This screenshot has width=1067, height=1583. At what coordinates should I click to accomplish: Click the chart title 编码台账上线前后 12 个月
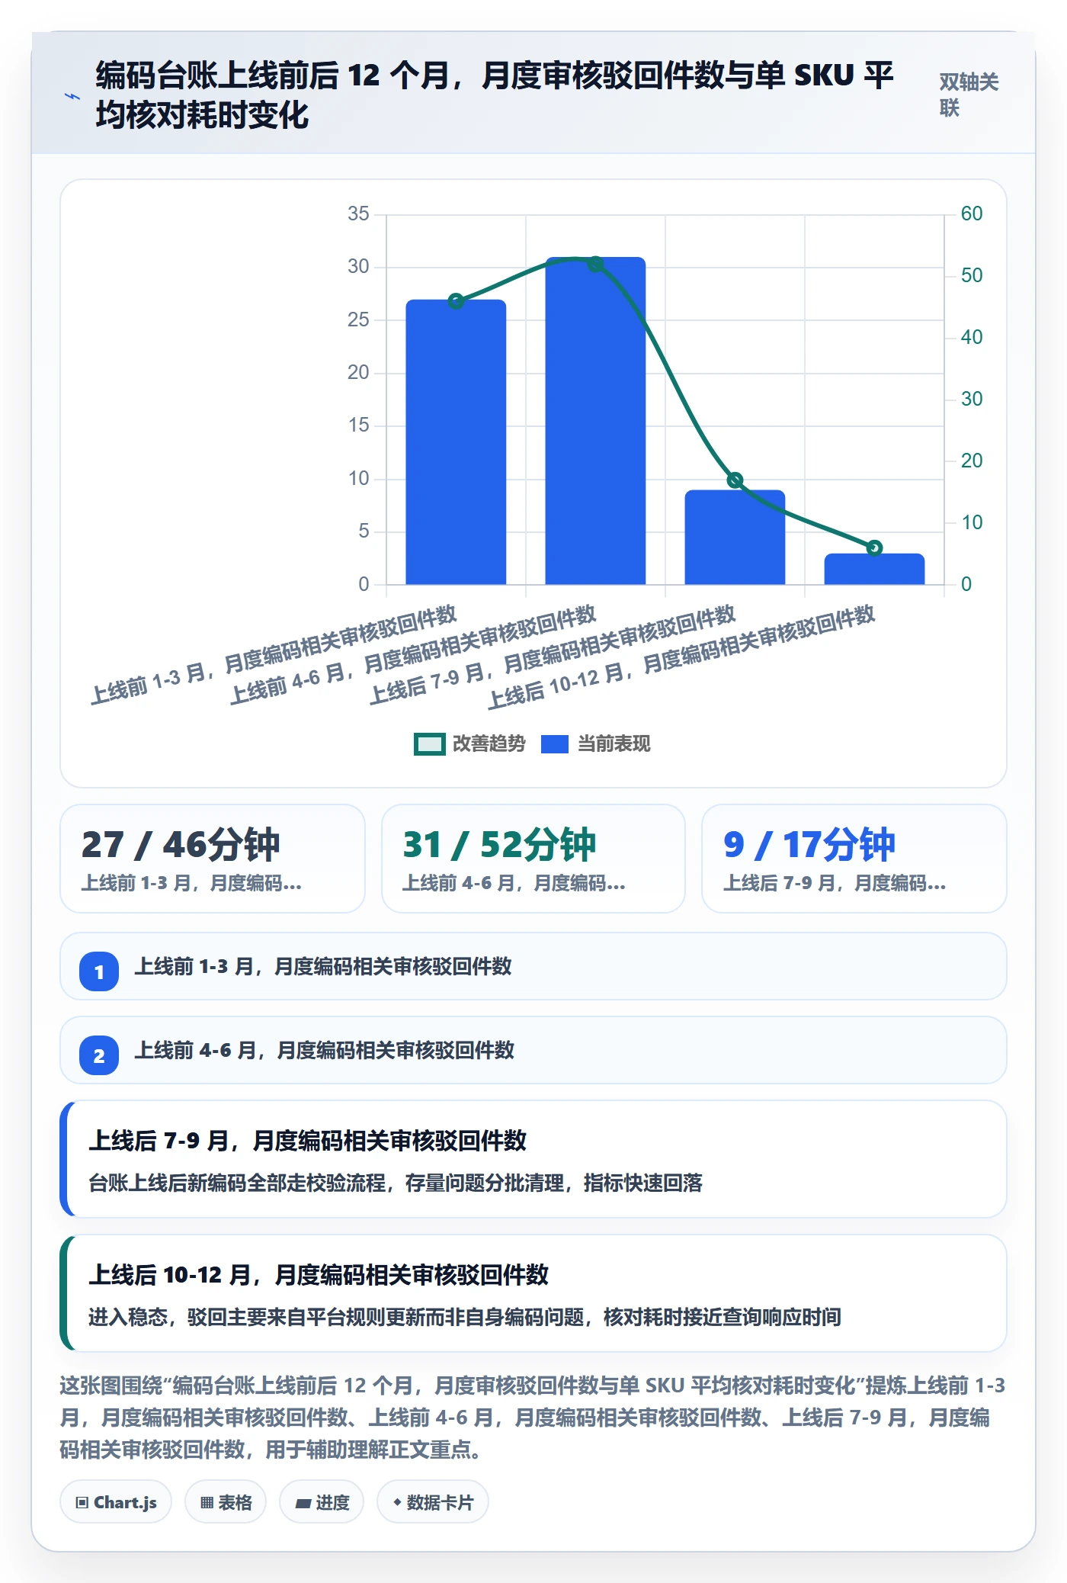[495, 95]
